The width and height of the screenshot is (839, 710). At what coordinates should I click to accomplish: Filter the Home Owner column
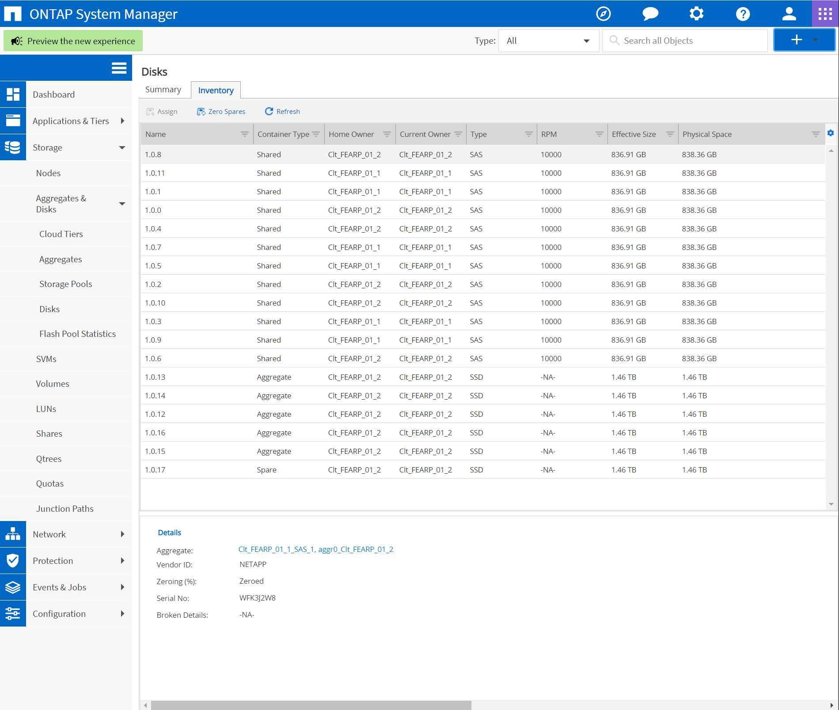tap(387, 134)
